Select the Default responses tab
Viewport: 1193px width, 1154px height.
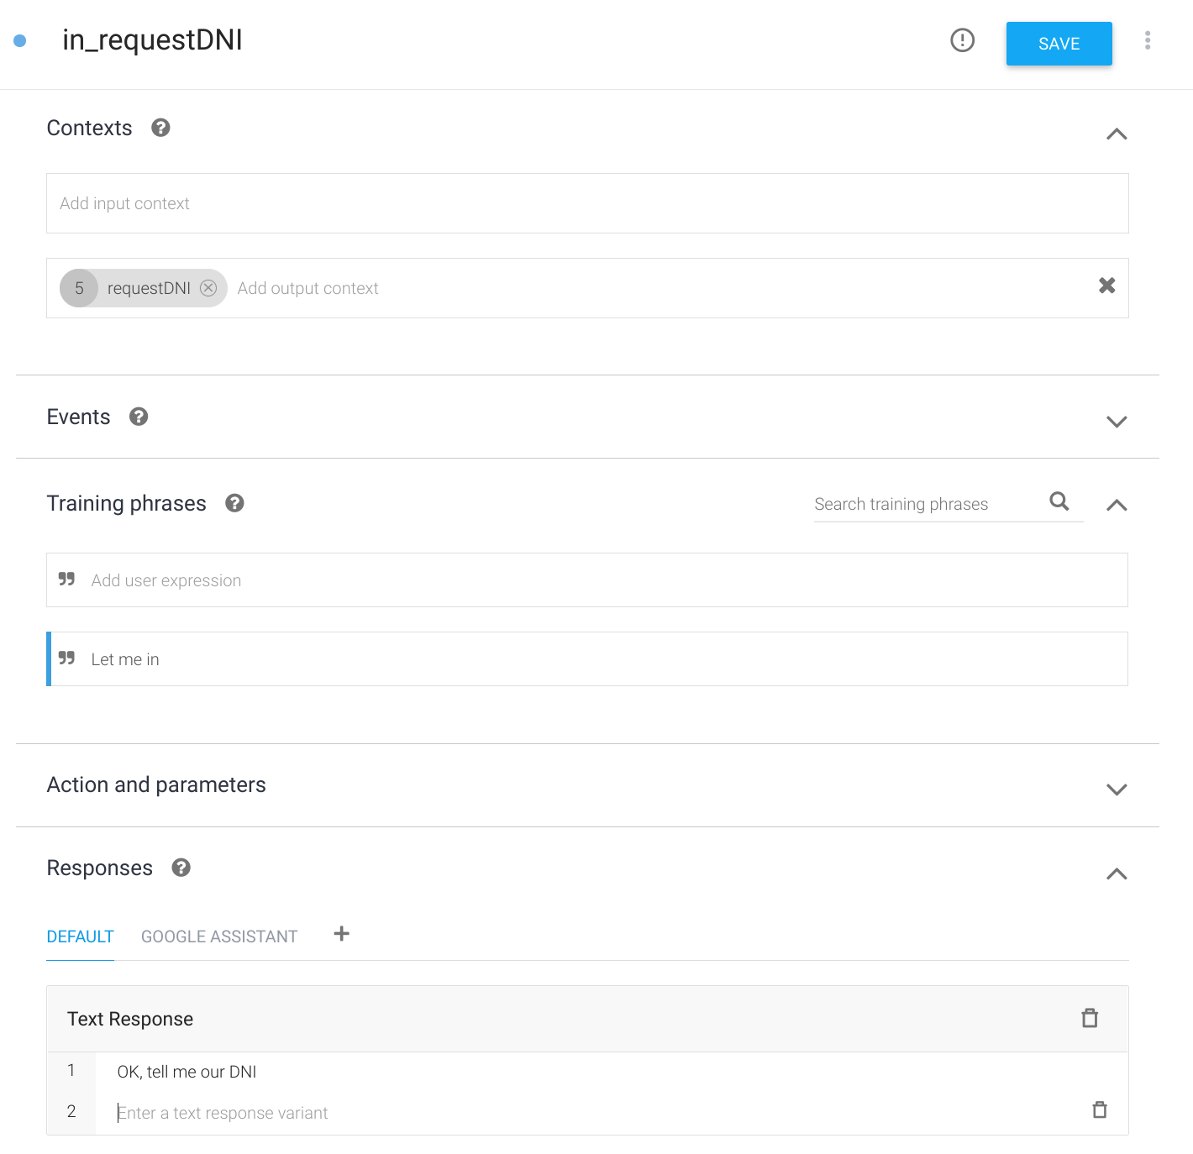pyautogui.click(x=80, y=936)
